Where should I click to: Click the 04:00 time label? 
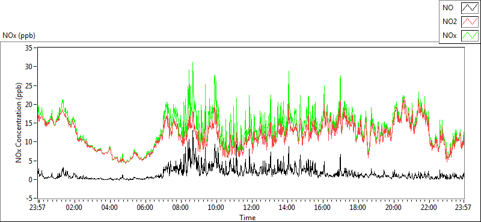[109, 207]
